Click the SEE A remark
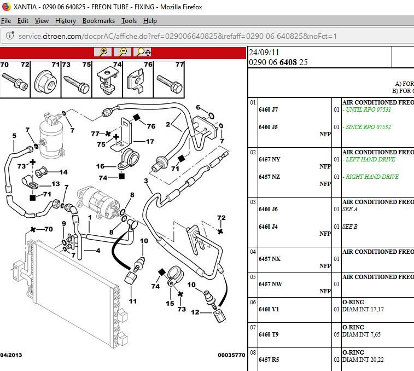 [x=350, y=209]
